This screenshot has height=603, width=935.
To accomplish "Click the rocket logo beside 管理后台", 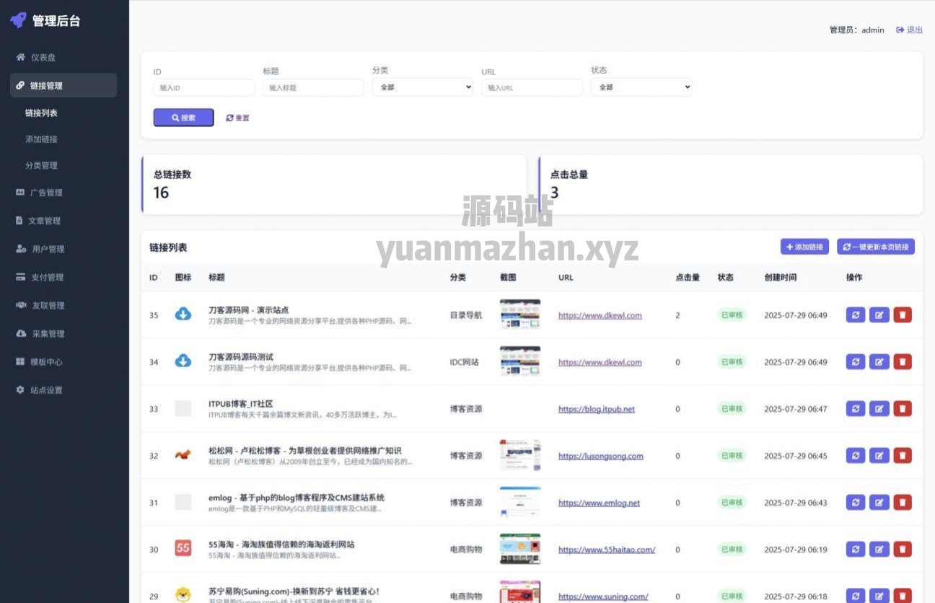I will (18, 20).
